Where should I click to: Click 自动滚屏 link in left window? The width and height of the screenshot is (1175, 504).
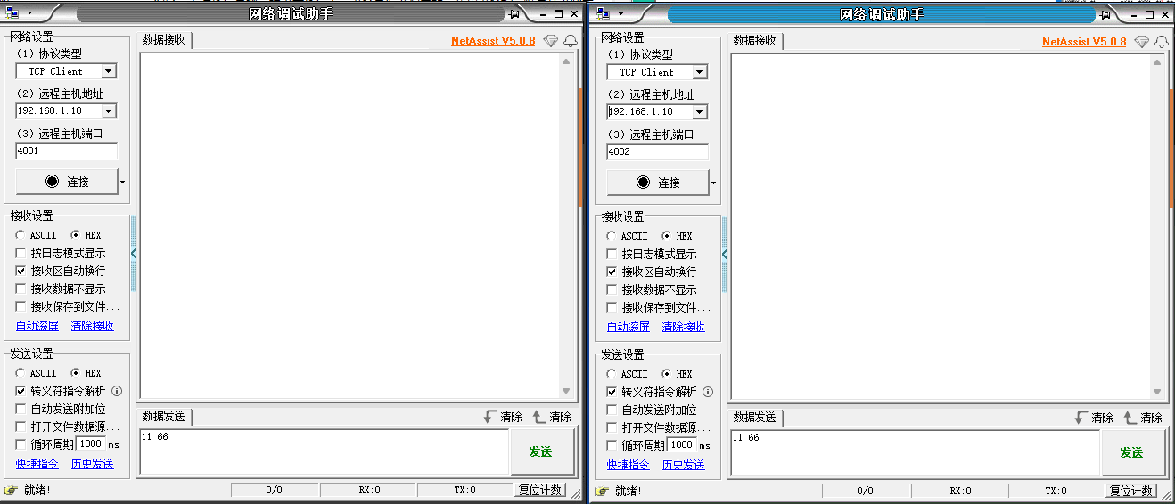click(x=37, y=326)
